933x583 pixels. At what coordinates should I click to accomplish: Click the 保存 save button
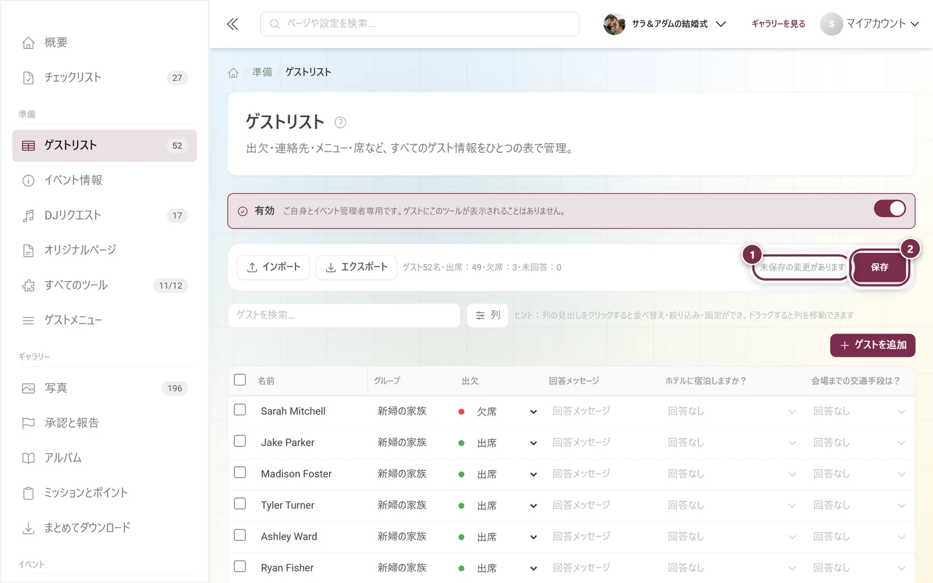pos(879,268)
